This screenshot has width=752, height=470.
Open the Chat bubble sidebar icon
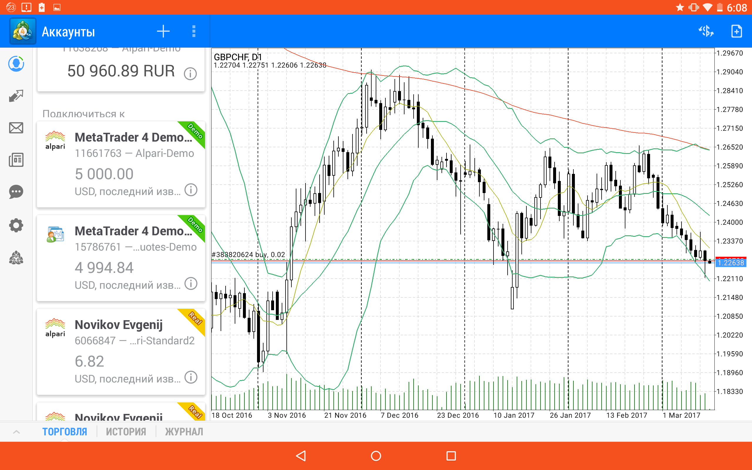tap(16, 192)
